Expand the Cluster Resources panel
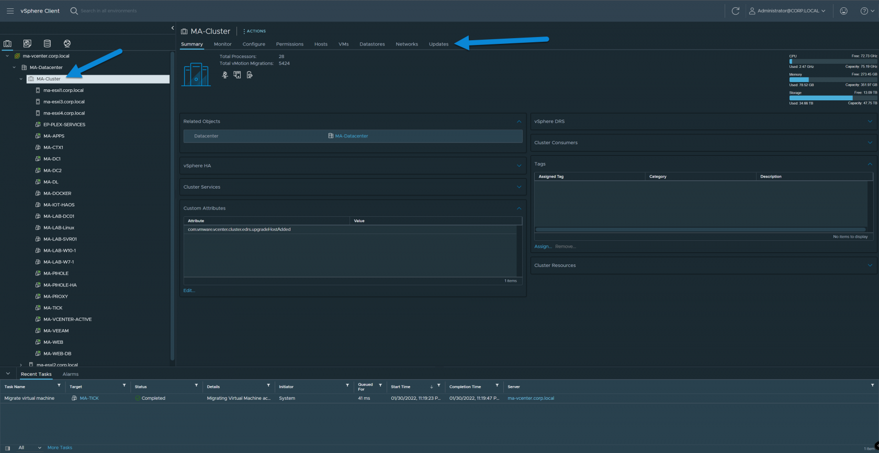 pos(870,265)
